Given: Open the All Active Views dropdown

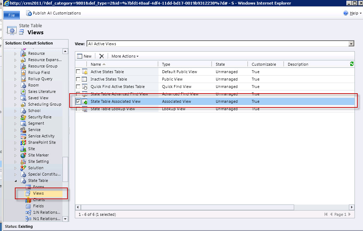Looking at the screenshot, I should 351,44.
